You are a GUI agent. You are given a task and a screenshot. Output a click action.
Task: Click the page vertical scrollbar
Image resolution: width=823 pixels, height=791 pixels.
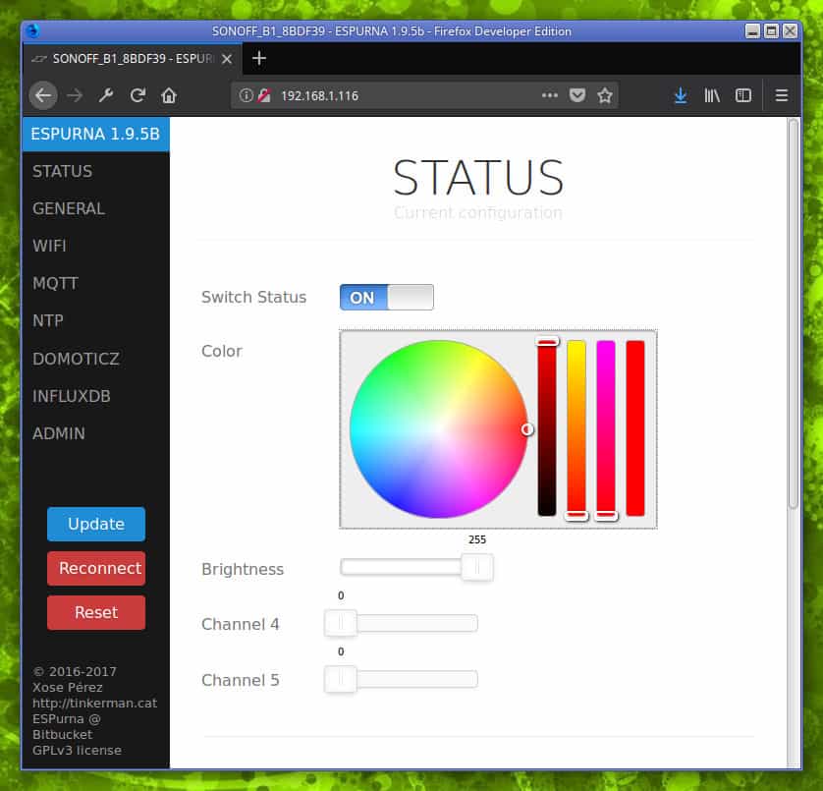(x=794, y=314)
